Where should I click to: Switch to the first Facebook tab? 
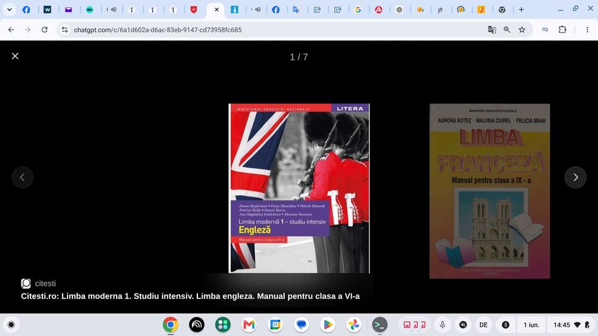(x=26, y=10)
